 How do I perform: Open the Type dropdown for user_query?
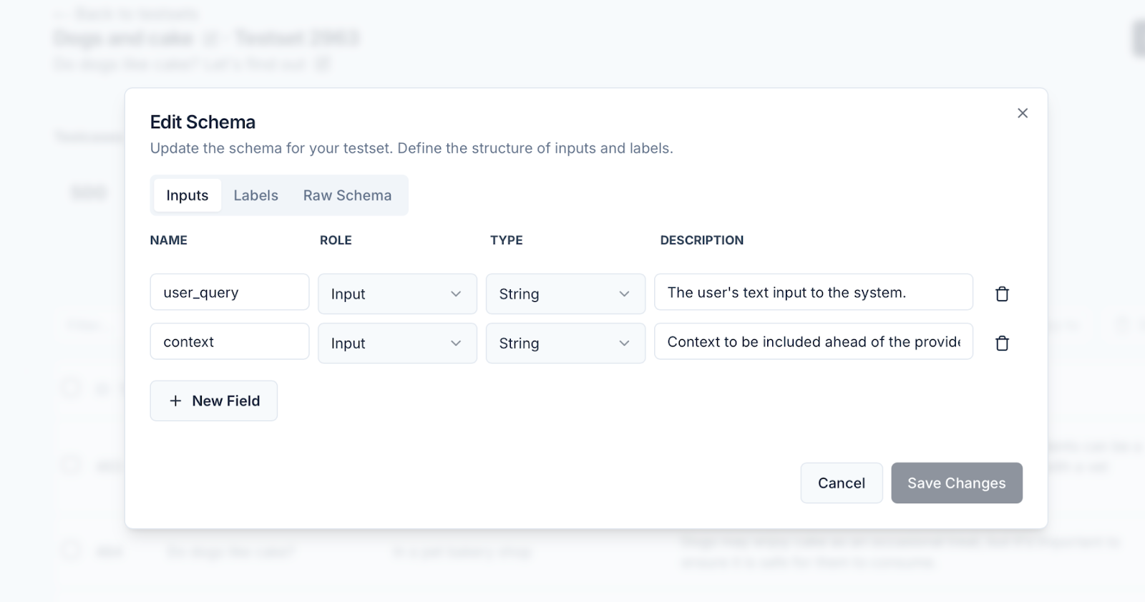(x=565, y=293)
